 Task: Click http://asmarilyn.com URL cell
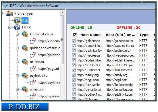(x=120, y=90)
